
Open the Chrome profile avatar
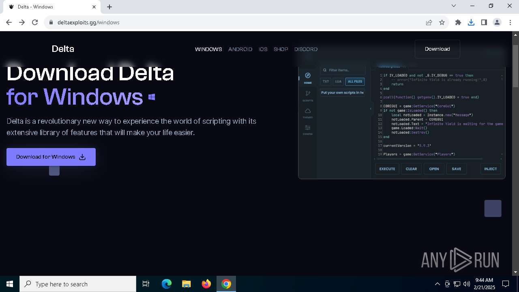[x=497, y=22]
